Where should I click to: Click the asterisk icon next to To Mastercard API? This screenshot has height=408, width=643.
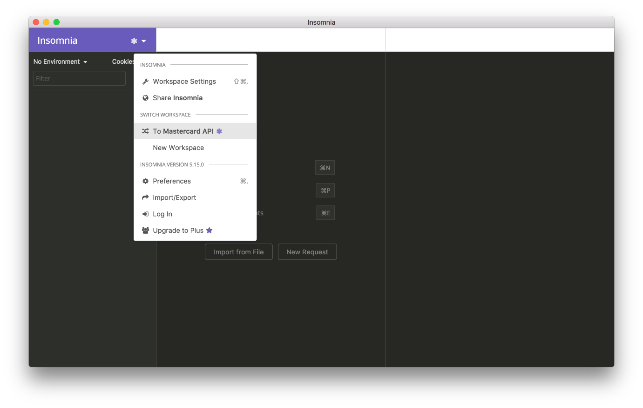tap(219, 131)
